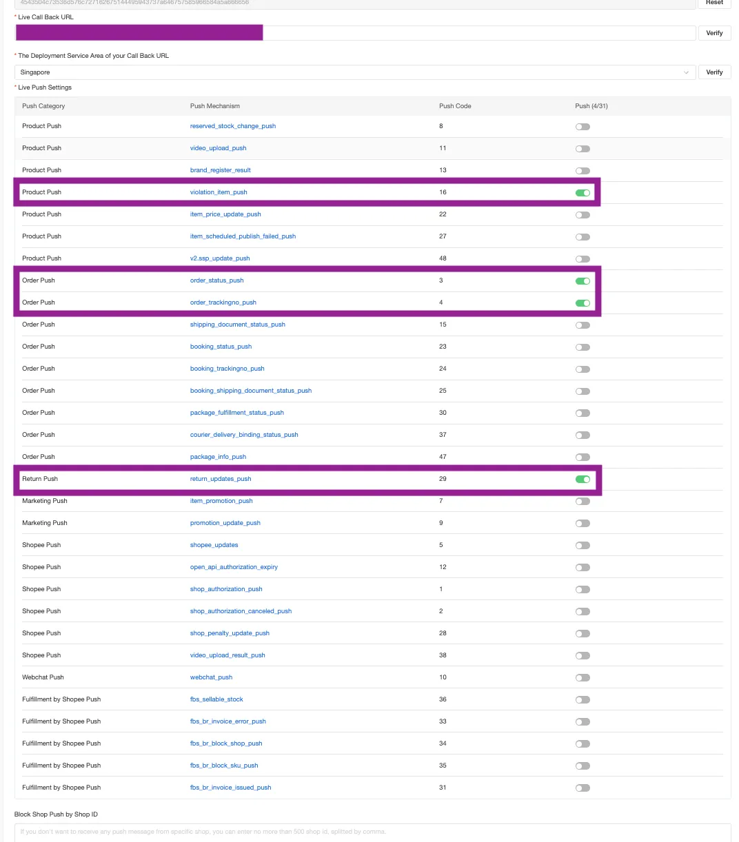
Task: Click the dropdown chevron for deployment area
Action: [686, 72]
